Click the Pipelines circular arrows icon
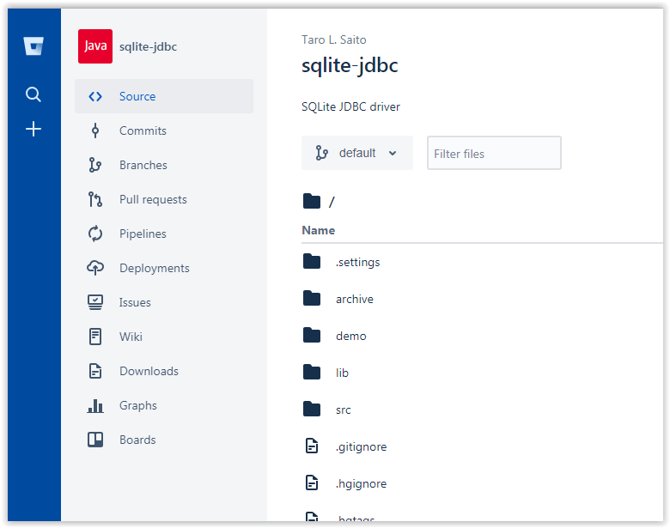 coord(95,234)
